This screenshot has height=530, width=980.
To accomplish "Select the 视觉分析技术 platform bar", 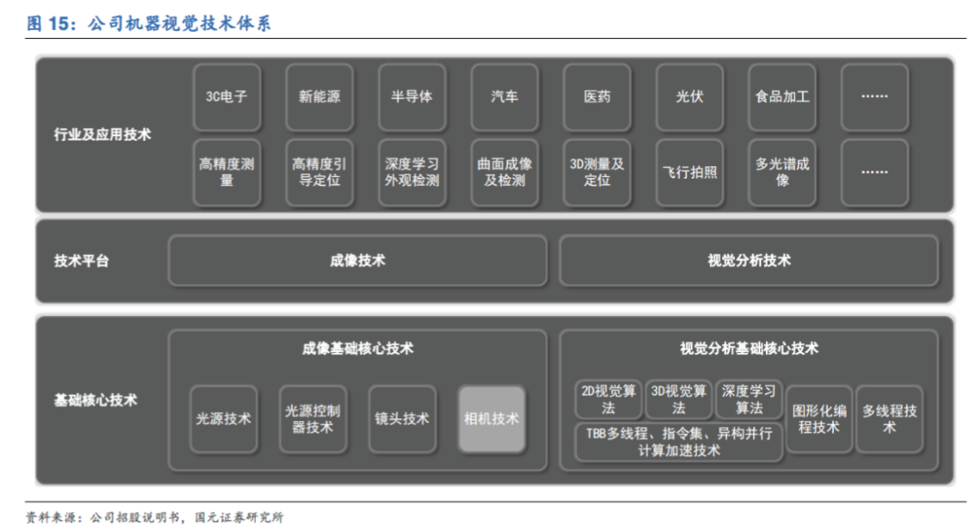I will [x=749, y=260].
